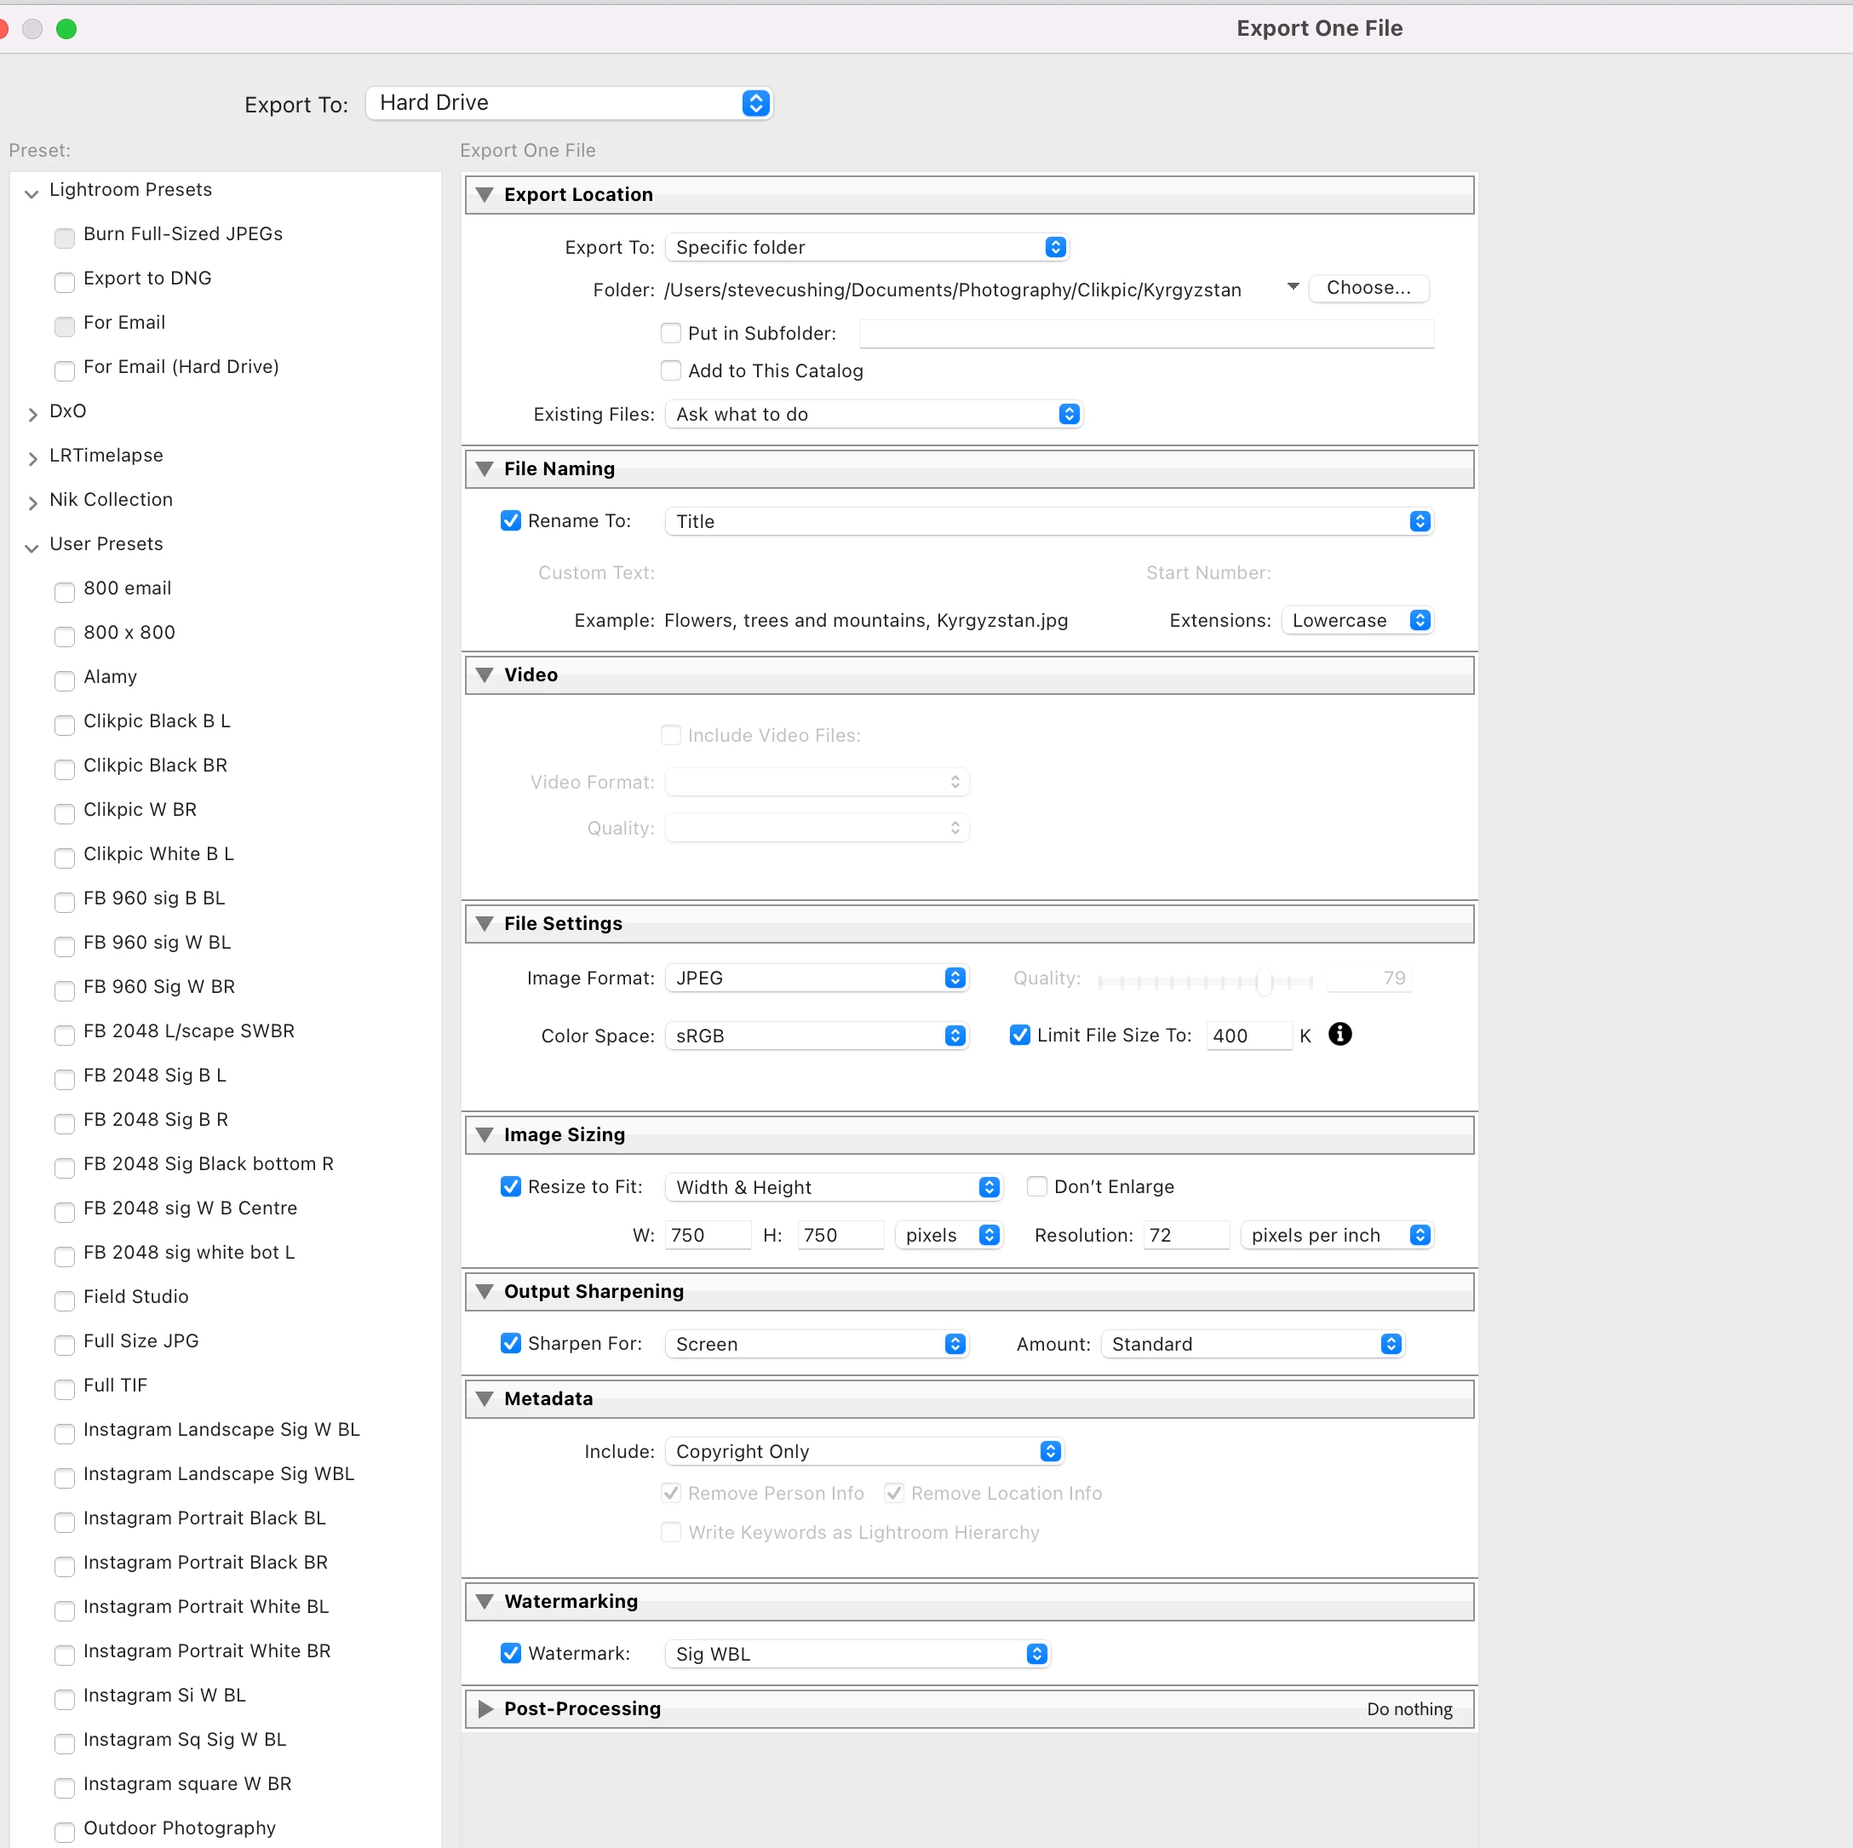
Task: Click the file size limit info icon
Action: coord(1339,1034)
